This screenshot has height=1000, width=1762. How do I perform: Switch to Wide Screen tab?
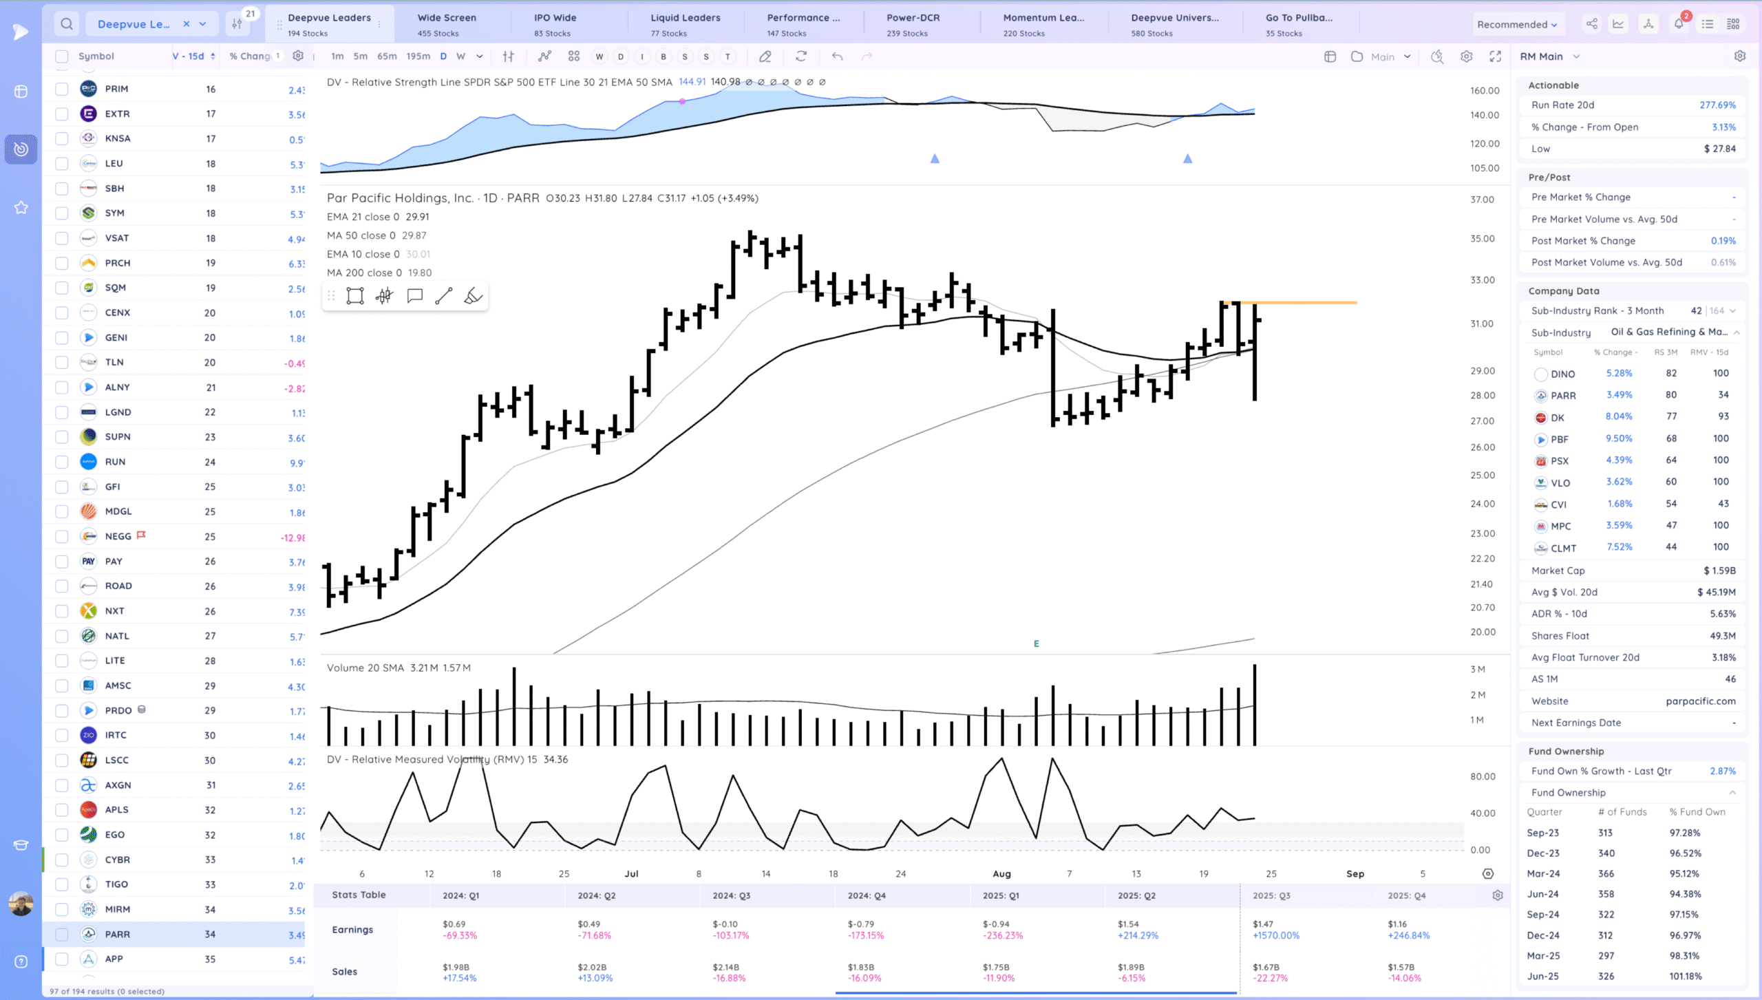(x=447, y=24)
